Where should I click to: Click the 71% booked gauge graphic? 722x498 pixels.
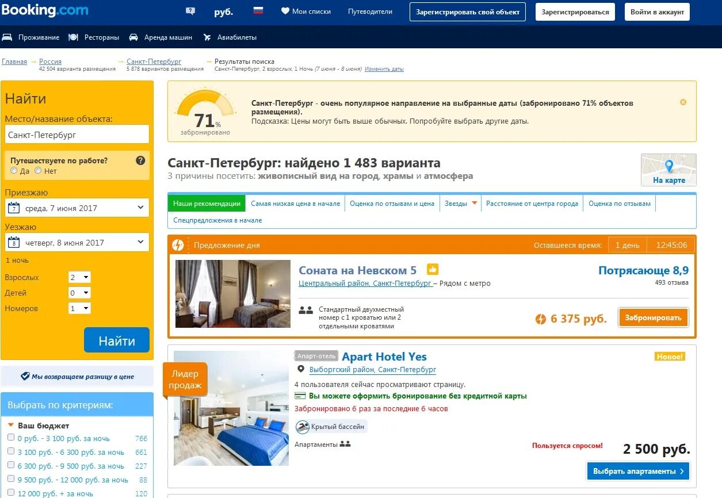pyautogui.click(x=205, y=112)
